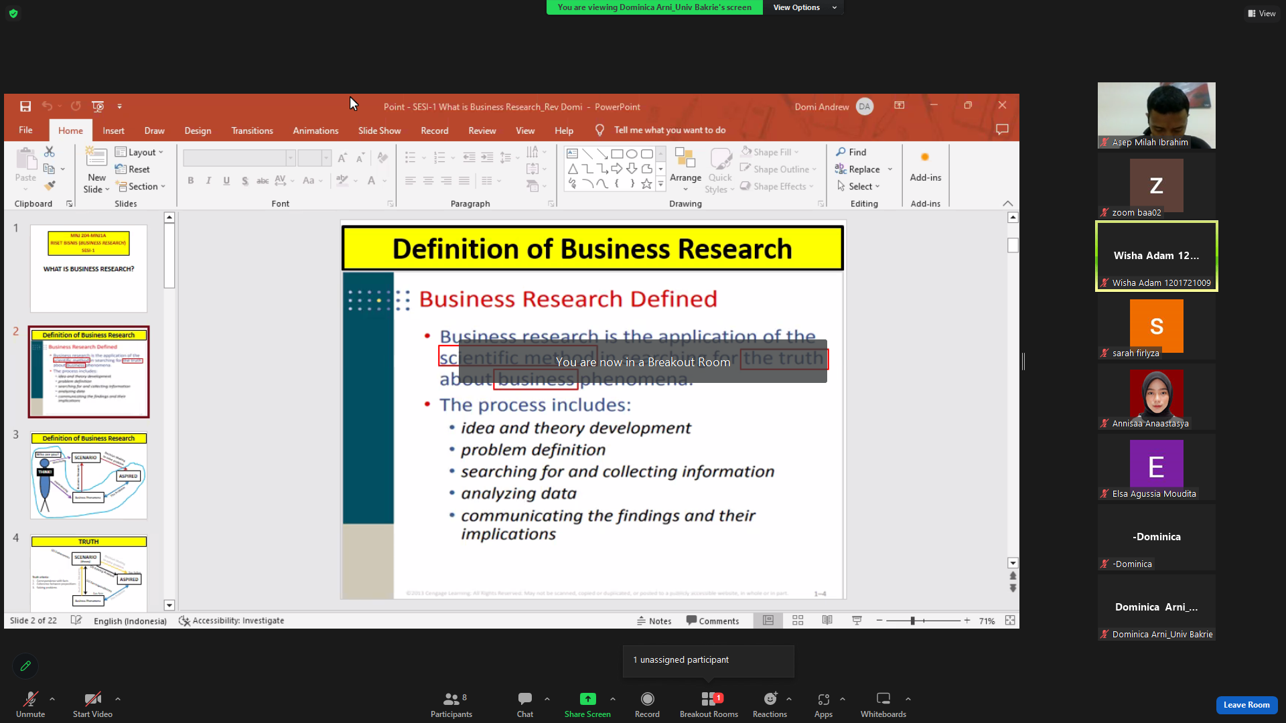Open Zoom Reactions
Viewport: 1286px width, 723px height.
click(x=770, y=704)
